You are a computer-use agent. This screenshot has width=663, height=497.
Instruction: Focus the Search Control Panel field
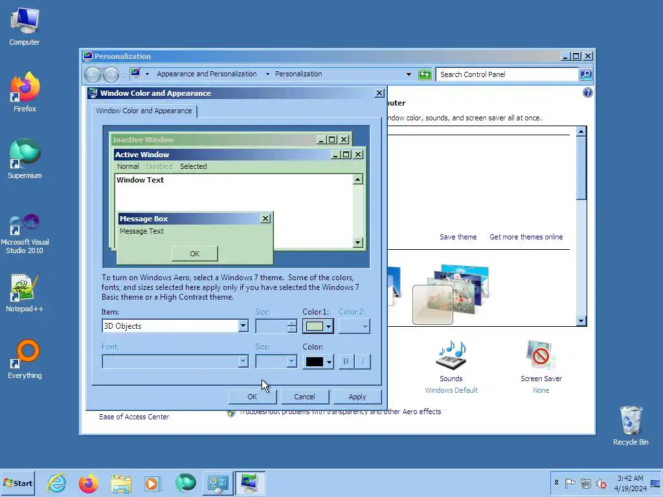(x=507, y=74)
